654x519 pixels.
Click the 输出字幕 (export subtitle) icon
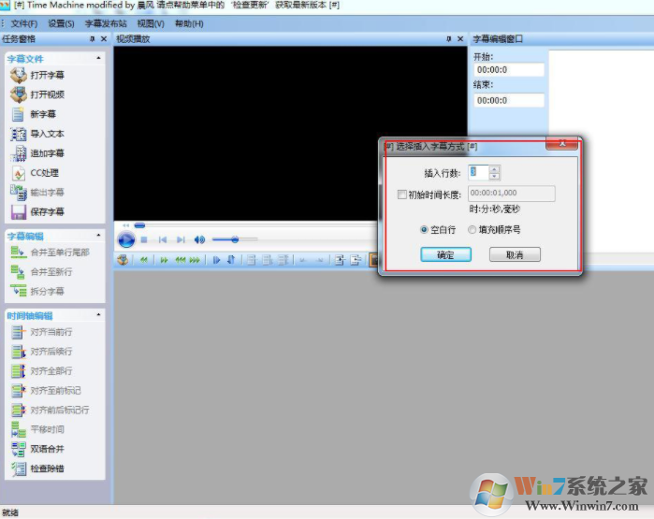19,193
